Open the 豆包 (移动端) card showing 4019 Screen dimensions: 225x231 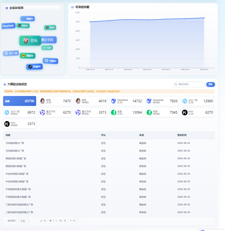coord(91,101)
